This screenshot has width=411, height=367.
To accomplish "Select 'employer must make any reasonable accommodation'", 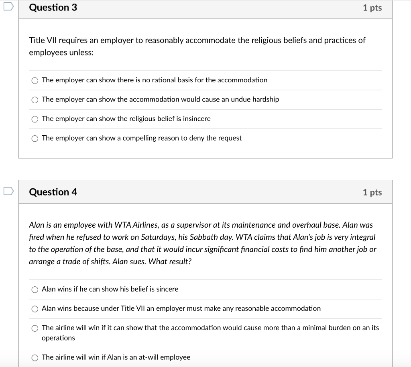I will tap(35, 309).
